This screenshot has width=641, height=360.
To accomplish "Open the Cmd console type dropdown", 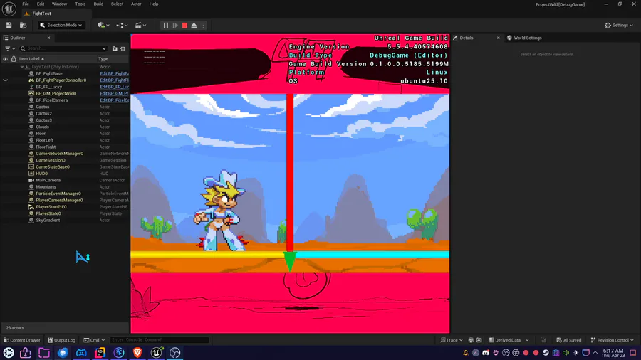I will tap(95, 340).
